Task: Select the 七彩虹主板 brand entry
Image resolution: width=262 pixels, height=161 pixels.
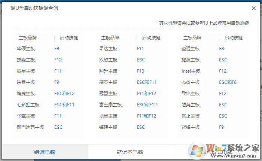Action: click(28, 105)
